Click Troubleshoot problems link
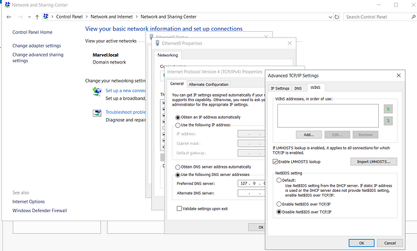 coord(125,112)
